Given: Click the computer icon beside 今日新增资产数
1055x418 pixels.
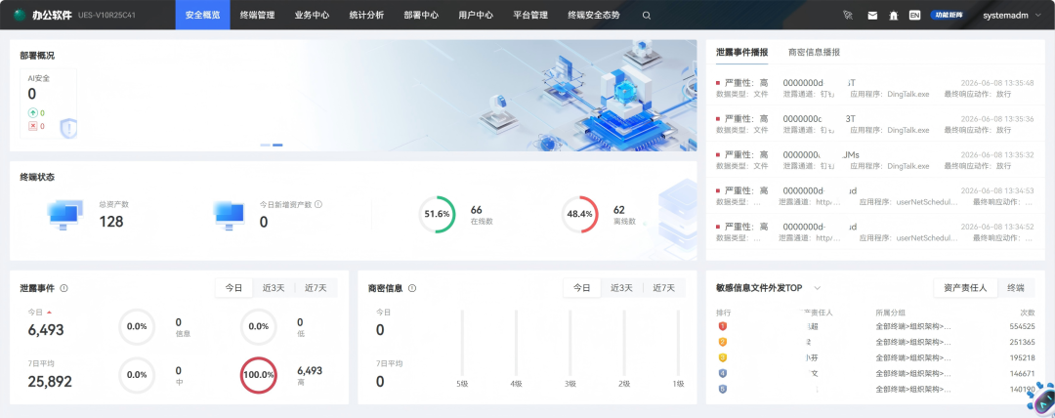Looking at the screenshot, I should click(229, 215).
